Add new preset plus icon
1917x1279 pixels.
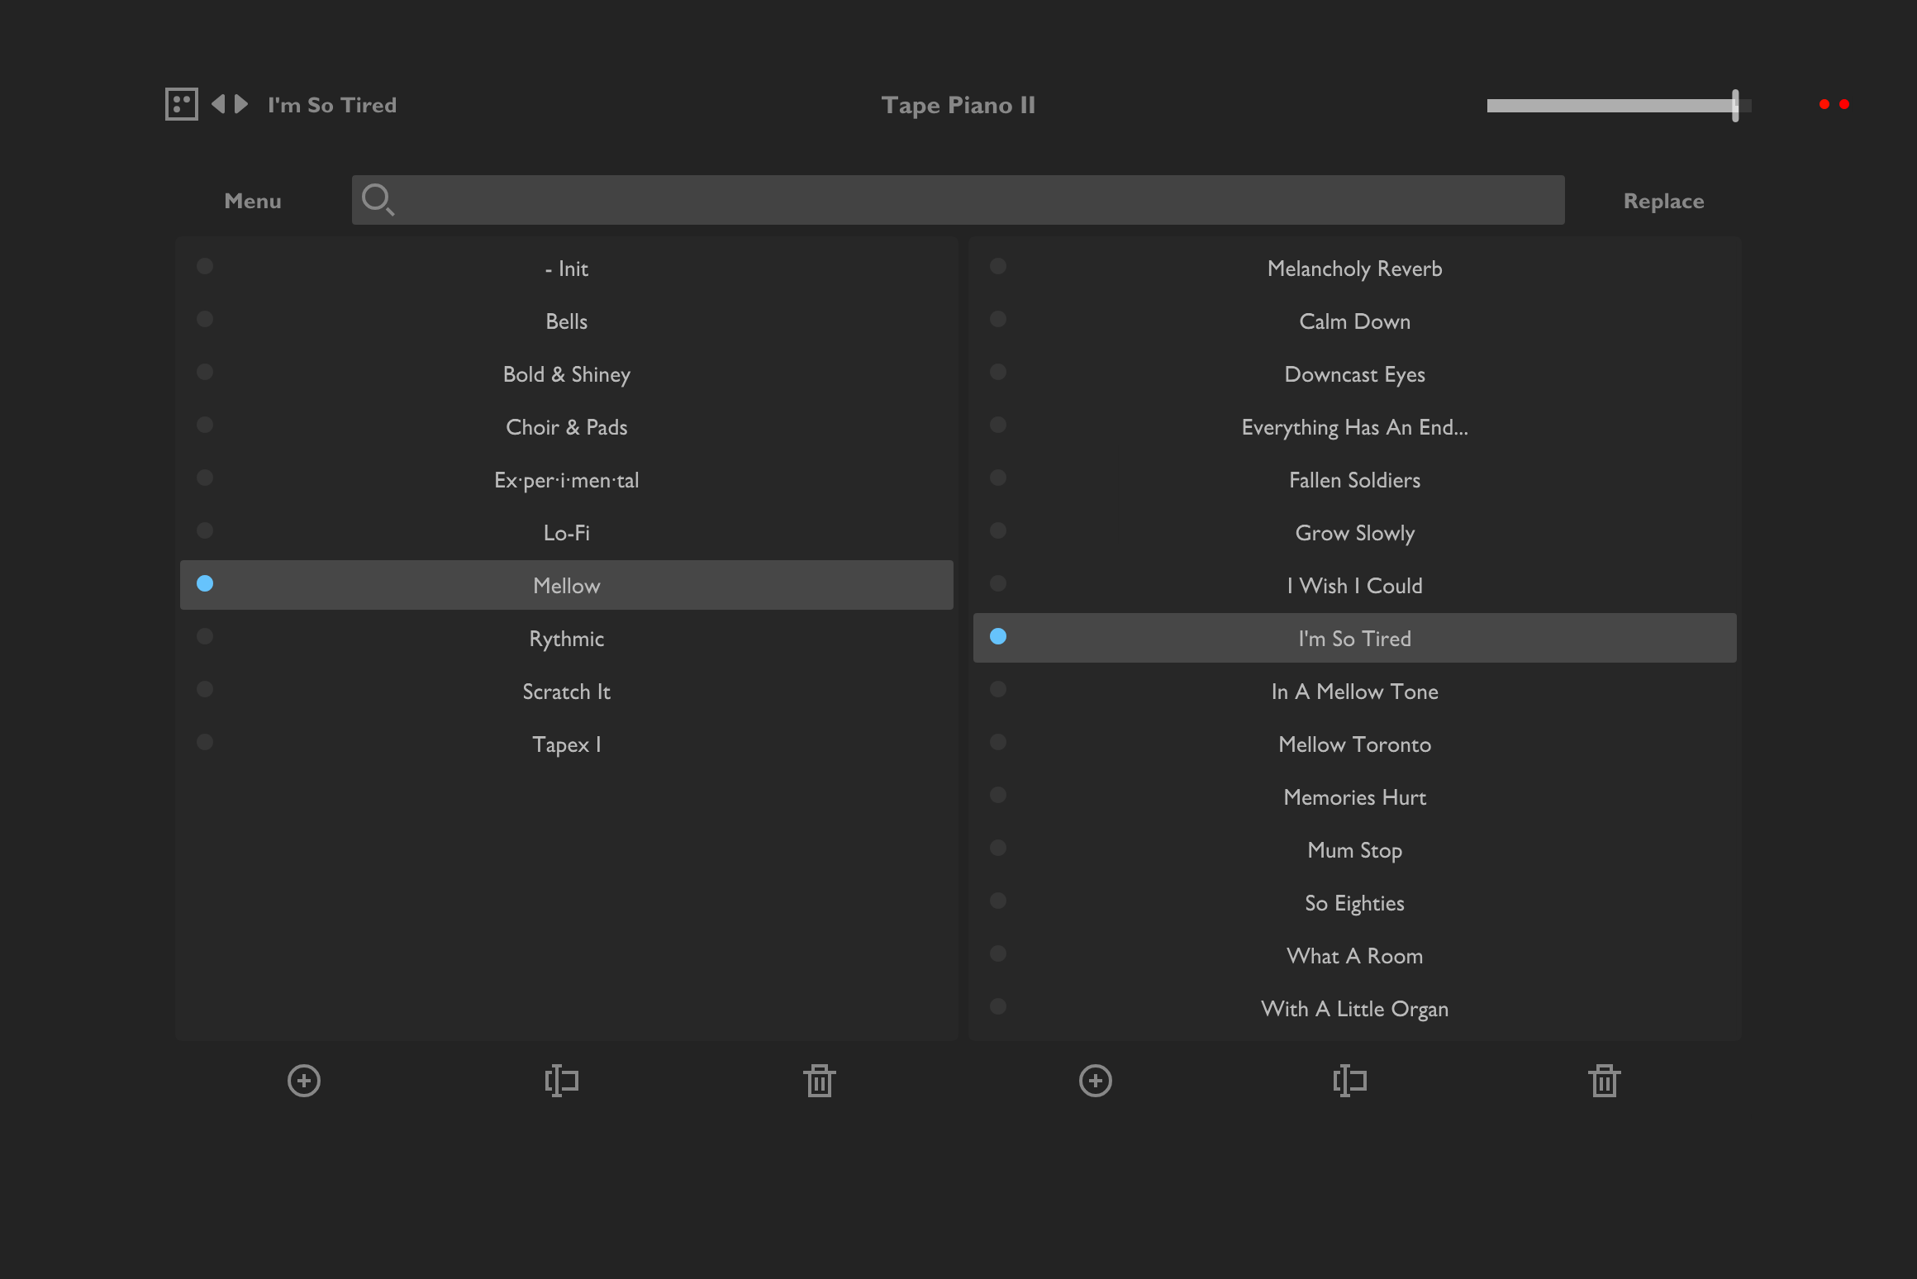click(x=1096, y=1081)
